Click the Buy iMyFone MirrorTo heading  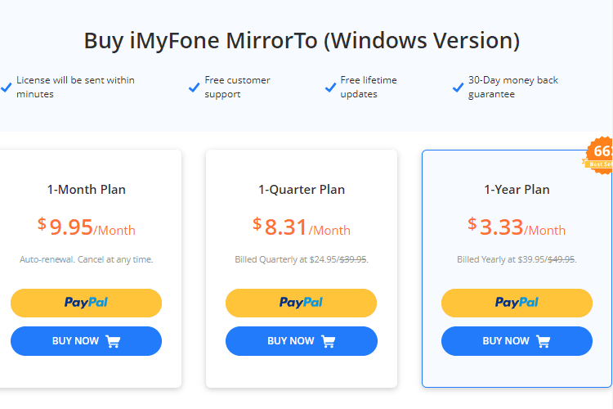(x=302, y=40)
